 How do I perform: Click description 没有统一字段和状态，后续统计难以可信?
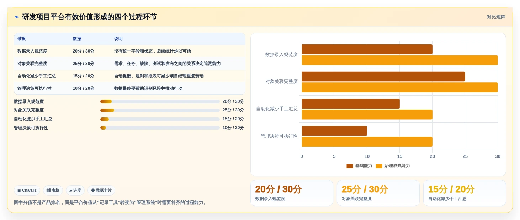coord(153,51)
